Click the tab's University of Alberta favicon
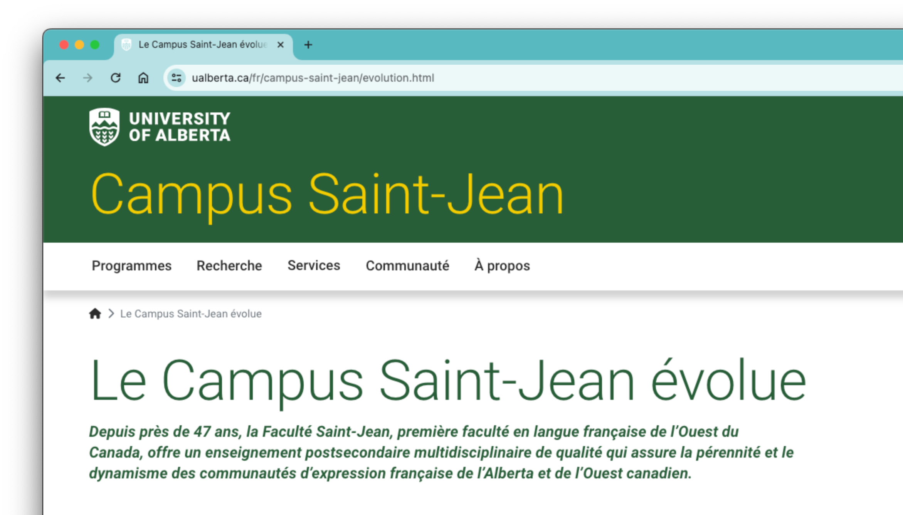This screenshot has width=903, height=515. click(126, 45)
